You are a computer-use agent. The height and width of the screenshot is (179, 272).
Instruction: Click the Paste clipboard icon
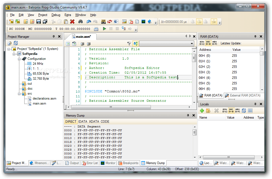click(66, 22)
